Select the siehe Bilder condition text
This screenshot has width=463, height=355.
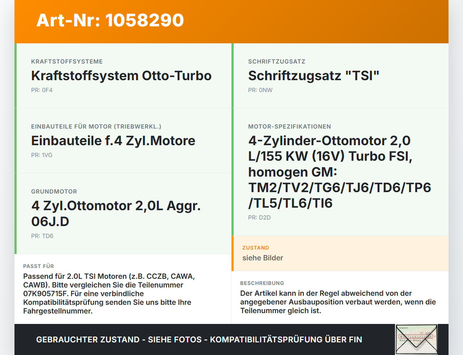263,258
